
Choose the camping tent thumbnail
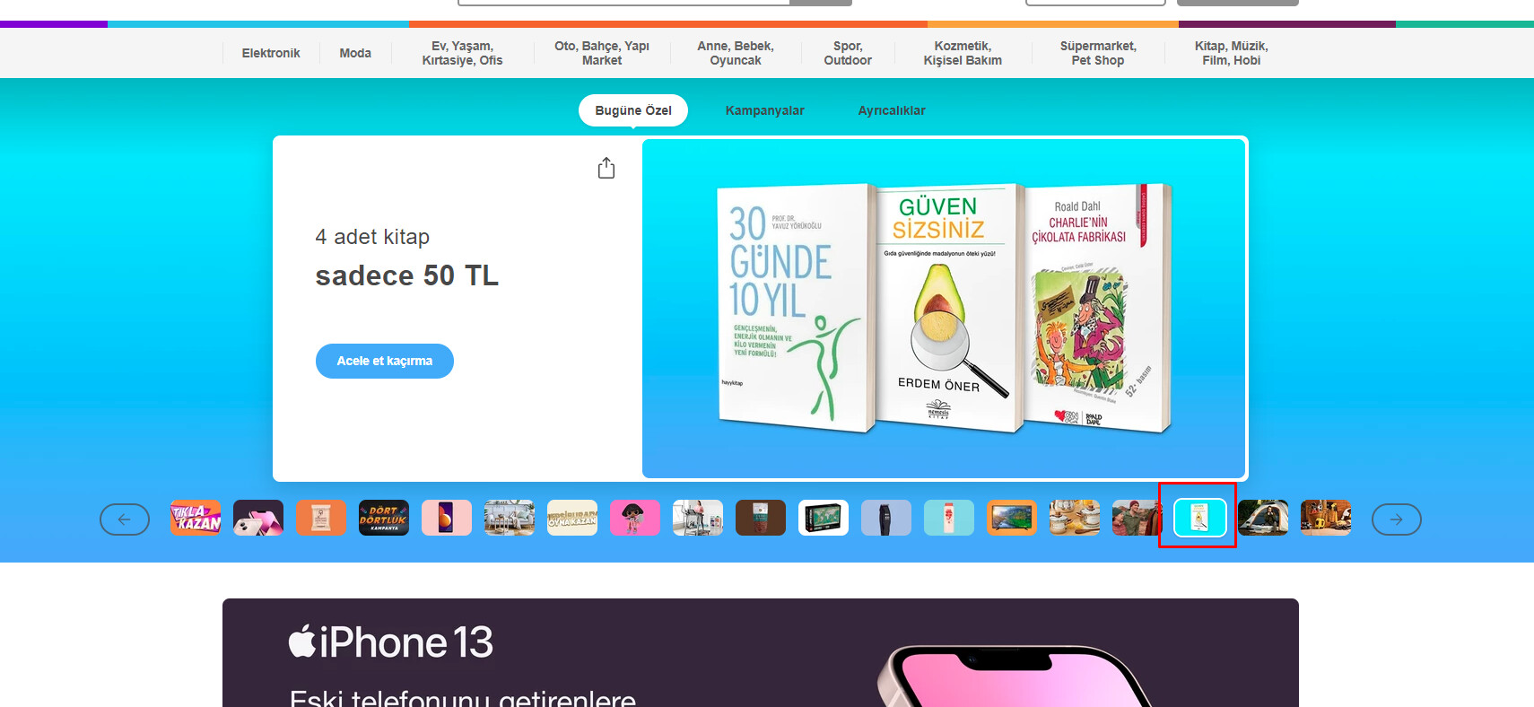[1262, 518]
